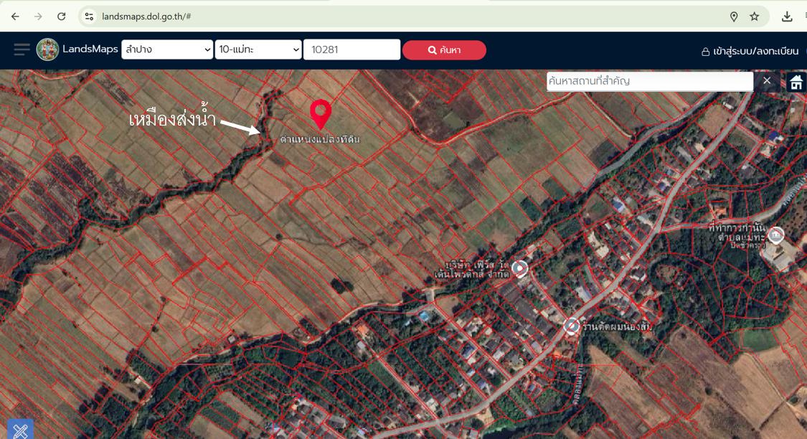Screen dimensions: 807x439
Task: Clear the important-place search with X
Action: tap(767, 81)
